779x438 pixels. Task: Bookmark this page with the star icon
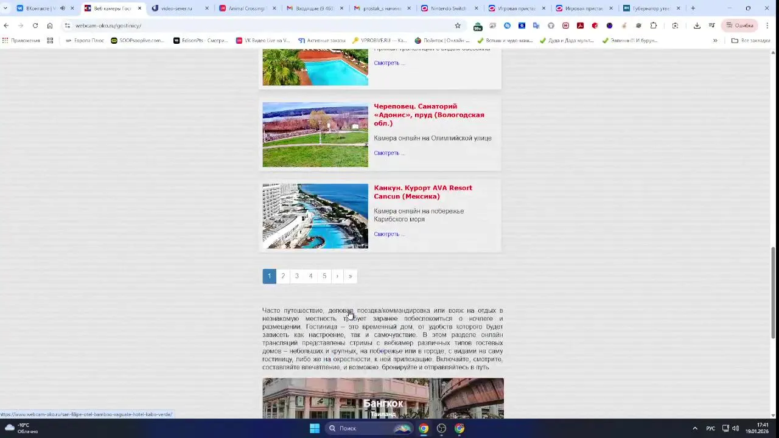tap(458, 26)
